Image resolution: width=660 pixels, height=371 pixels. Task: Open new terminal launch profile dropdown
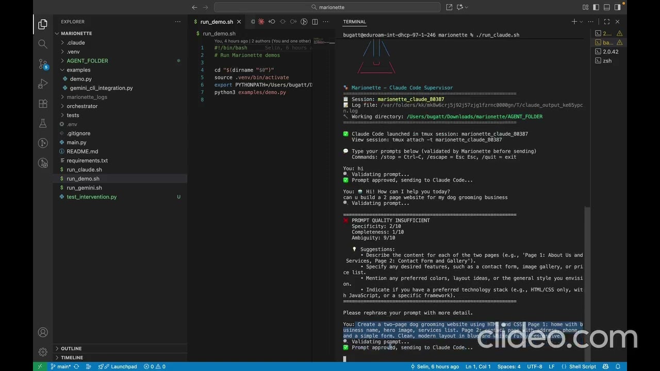[x=581, y=22]
